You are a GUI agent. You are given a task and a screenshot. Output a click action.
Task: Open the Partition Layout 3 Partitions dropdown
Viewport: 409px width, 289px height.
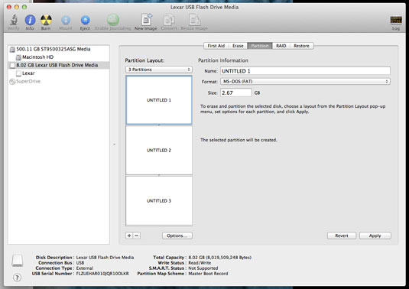click(x=159, y=70)
